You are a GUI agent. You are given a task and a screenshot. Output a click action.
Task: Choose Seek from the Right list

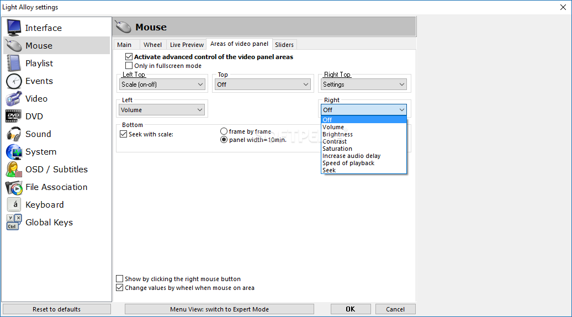tap(364, 170)
